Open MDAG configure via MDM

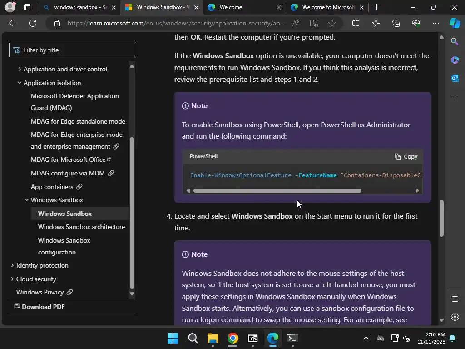72,173
